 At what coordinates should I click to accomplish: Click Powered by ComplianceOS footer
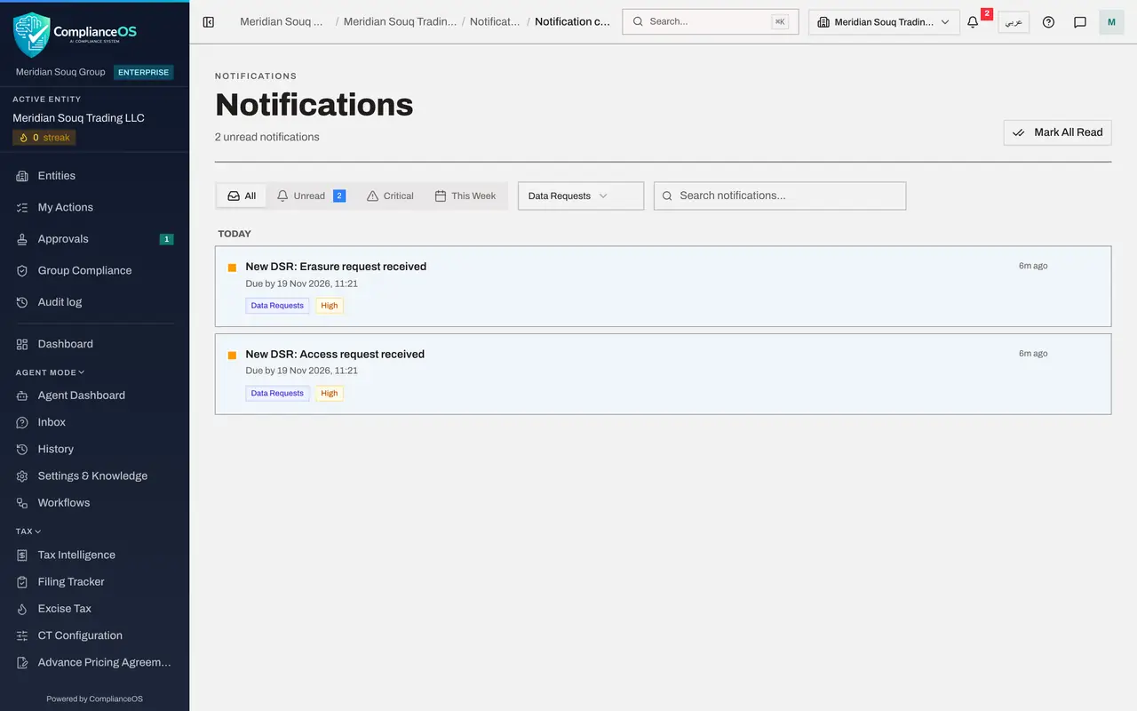click(94, 699)
